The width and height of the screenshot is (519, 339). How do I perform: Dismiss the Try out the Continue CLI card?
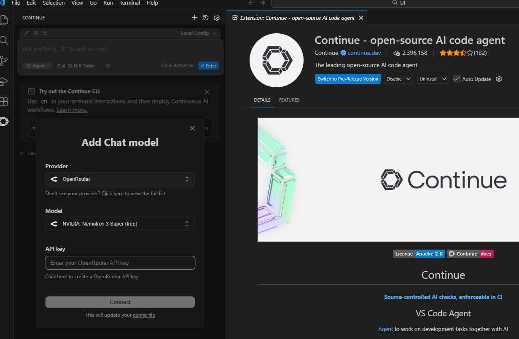pos(207,91)
